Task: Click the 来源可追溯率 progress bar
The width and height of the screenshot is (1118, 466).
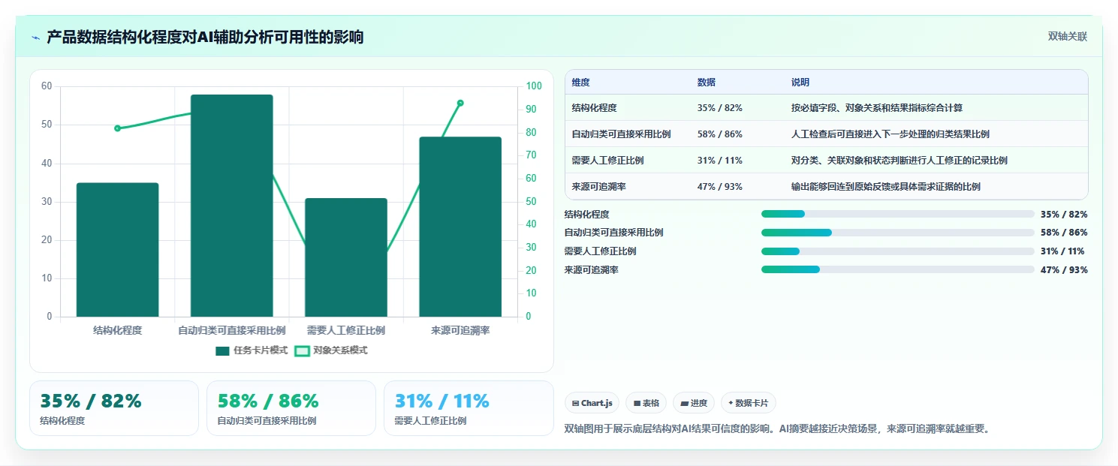Action: point(898,269)
